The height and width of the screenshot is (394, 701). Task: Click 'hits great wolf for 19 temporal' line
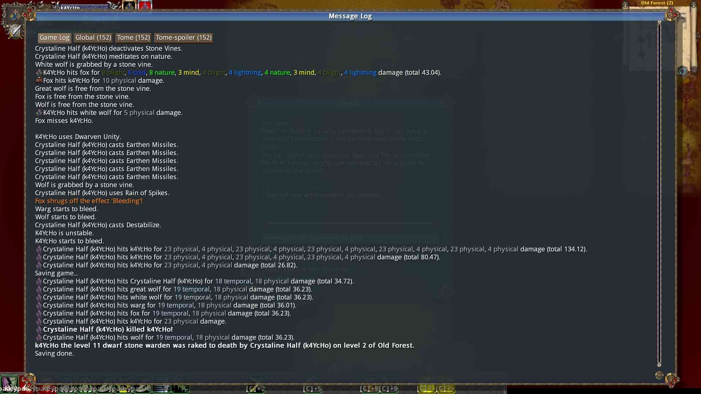(x=174, y=289)
